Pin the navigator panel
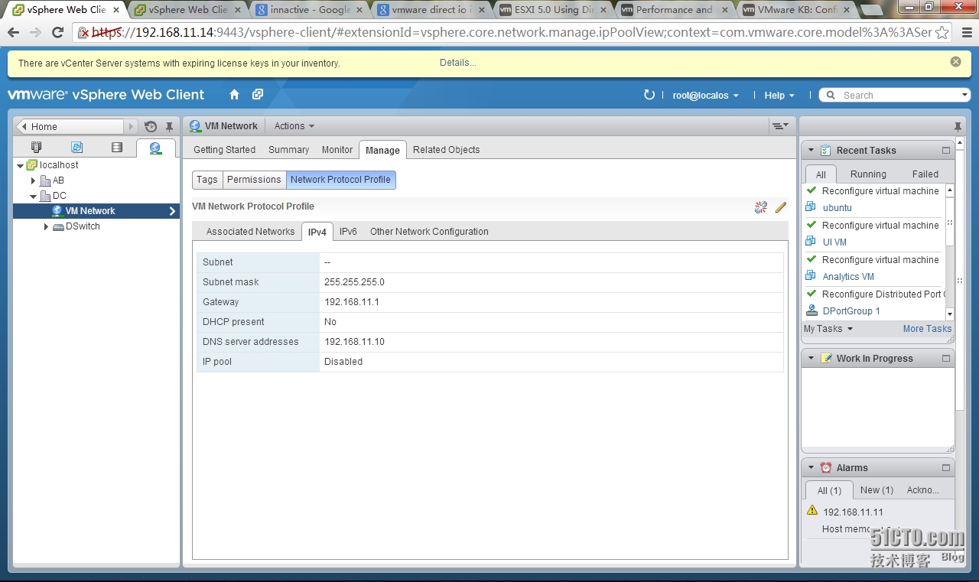The image size is (979, 582). [x=170, y=127]
